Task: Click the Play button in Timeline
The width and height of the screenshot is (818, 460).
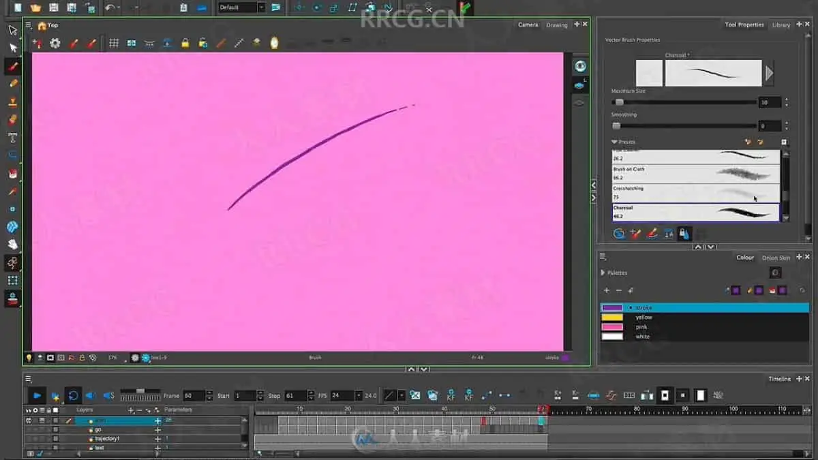Action: click(x=37, y=395)
